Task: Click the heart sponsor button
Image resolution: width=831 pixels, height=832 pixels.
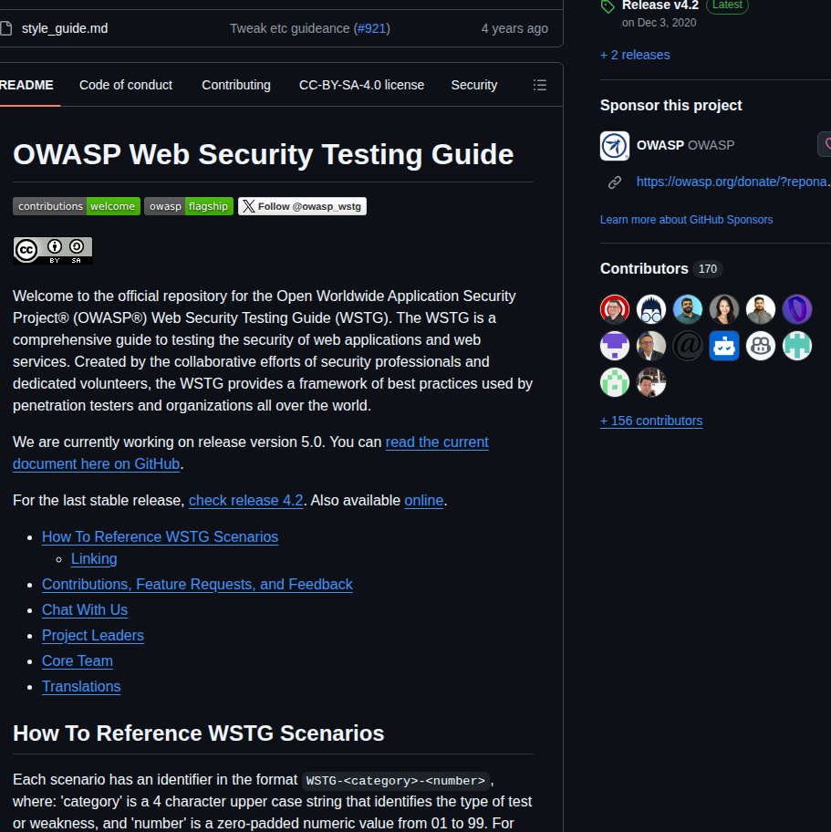Action: (x=826, y=144)
